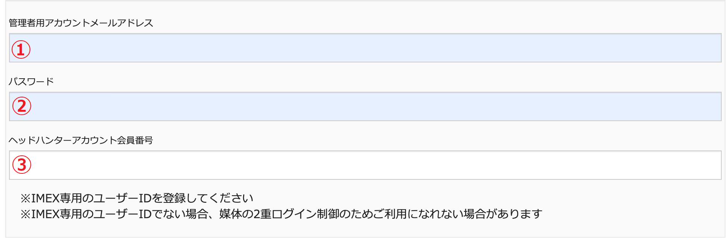Click the word IMEX in the second note
This screenshot has width=727, height=246.
(x=45, y=214)
